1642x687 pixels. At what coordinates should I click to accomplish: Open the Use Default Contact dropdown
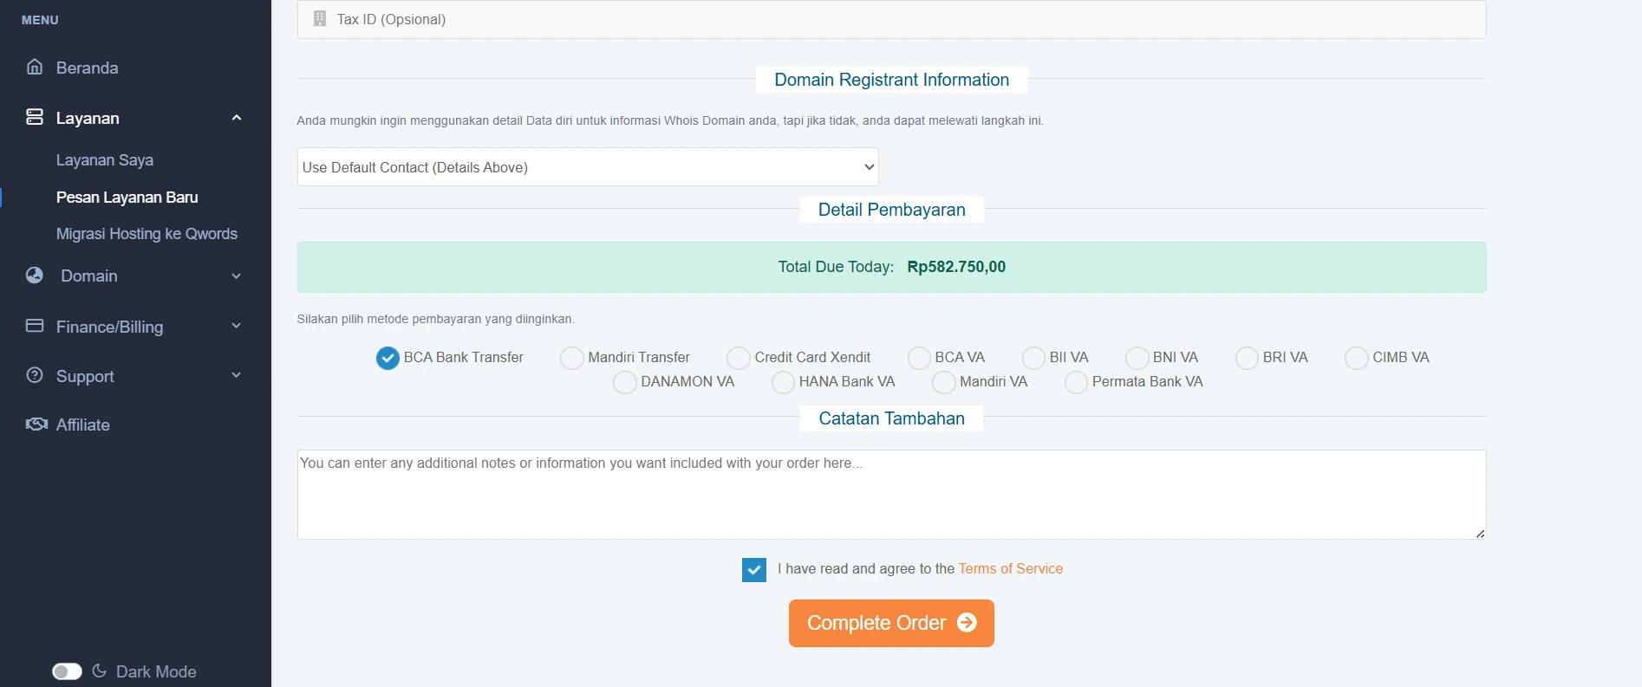[588, 167]
